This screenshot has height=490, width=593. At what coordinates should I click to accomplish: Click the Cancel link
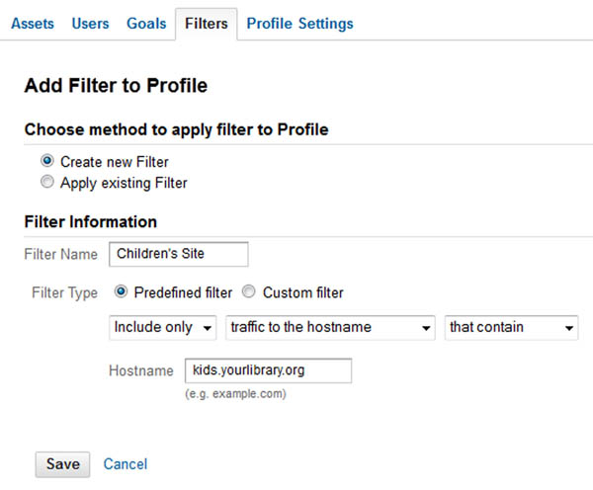click(x=126, y=464)
